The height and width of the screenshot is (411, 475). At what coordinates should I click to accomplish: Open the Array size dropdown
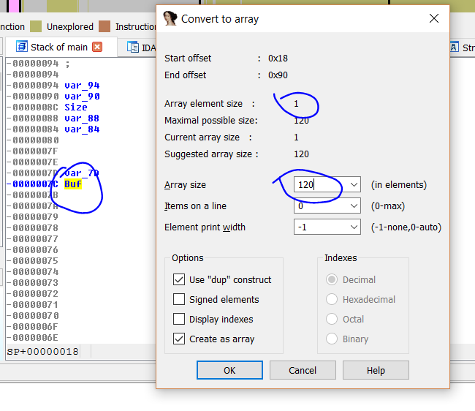[354, 185]
